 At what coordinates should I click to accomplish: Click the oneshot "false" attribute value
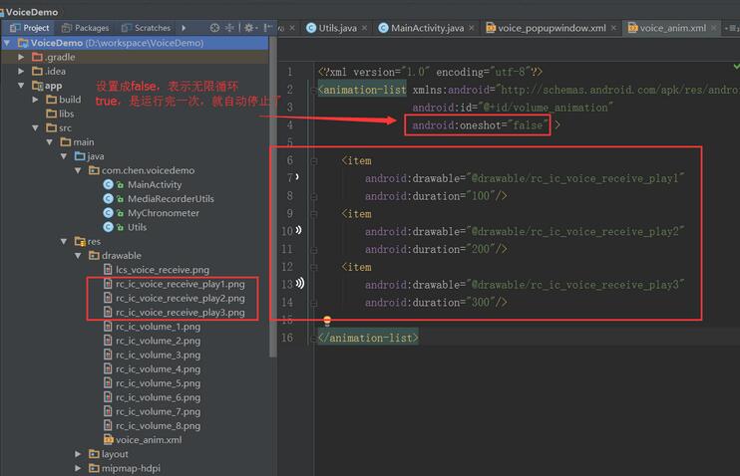[528, 124]
